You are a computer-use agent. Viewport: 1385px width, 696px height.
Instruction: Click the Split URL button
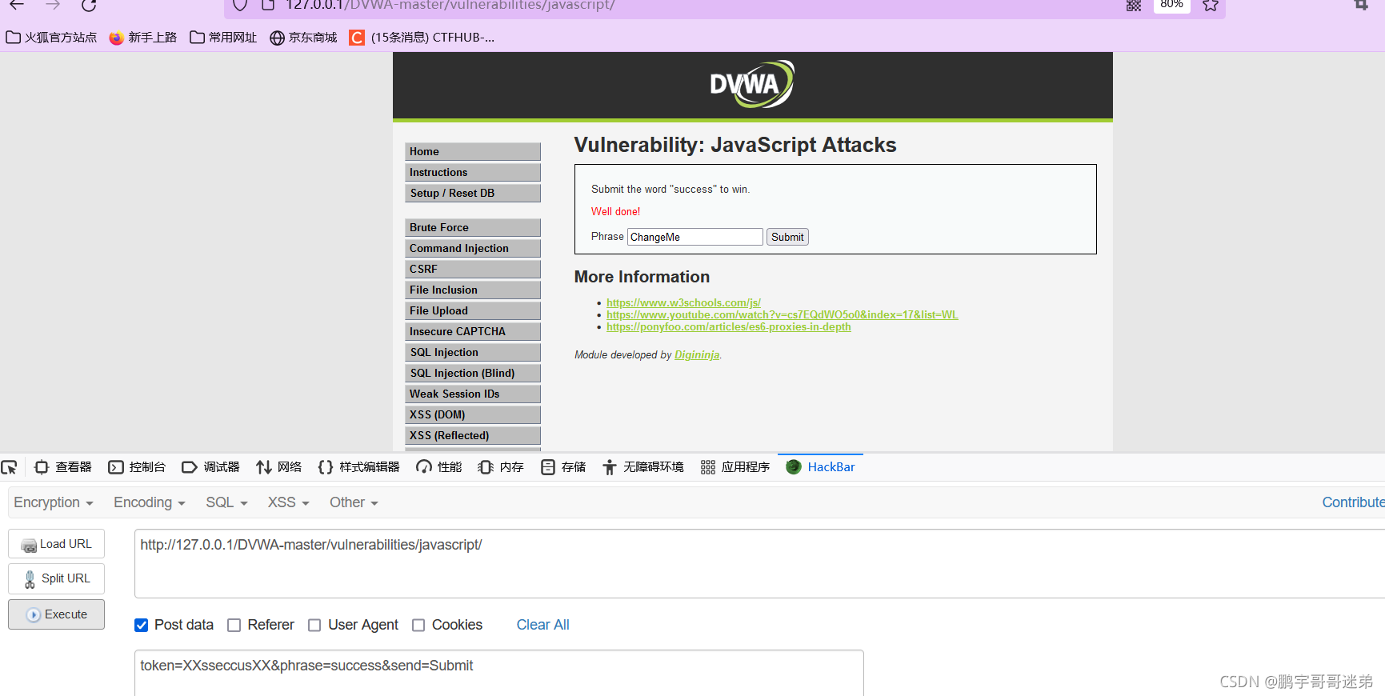pos(56,578)
